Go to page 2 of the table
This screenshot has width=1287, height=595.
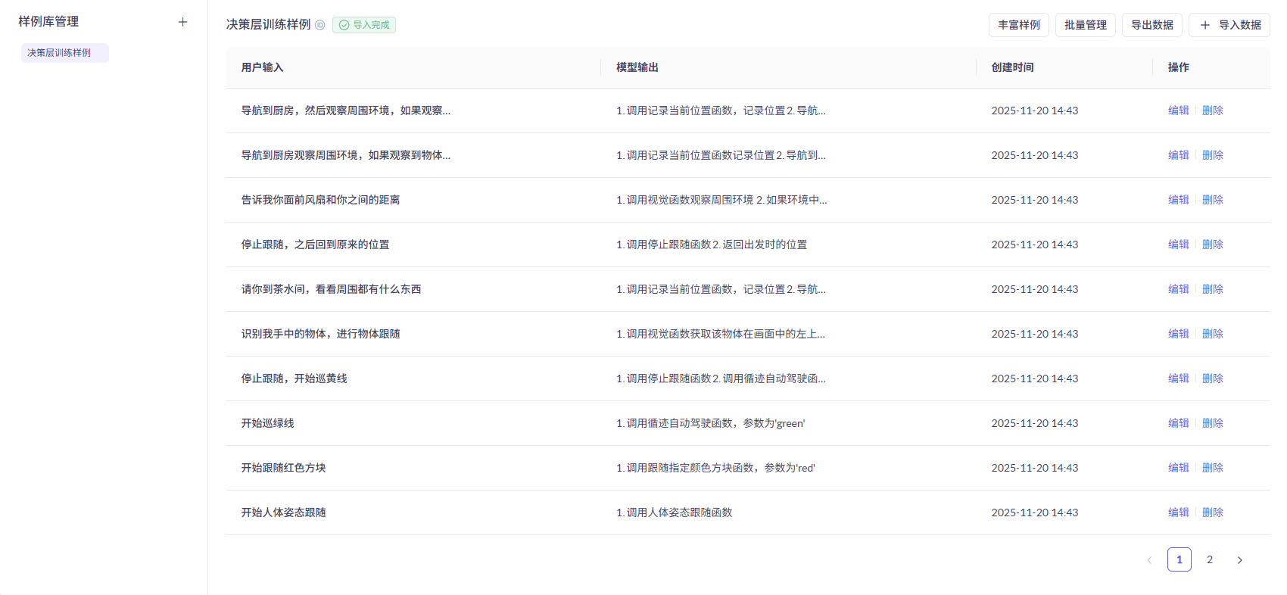1210,559
